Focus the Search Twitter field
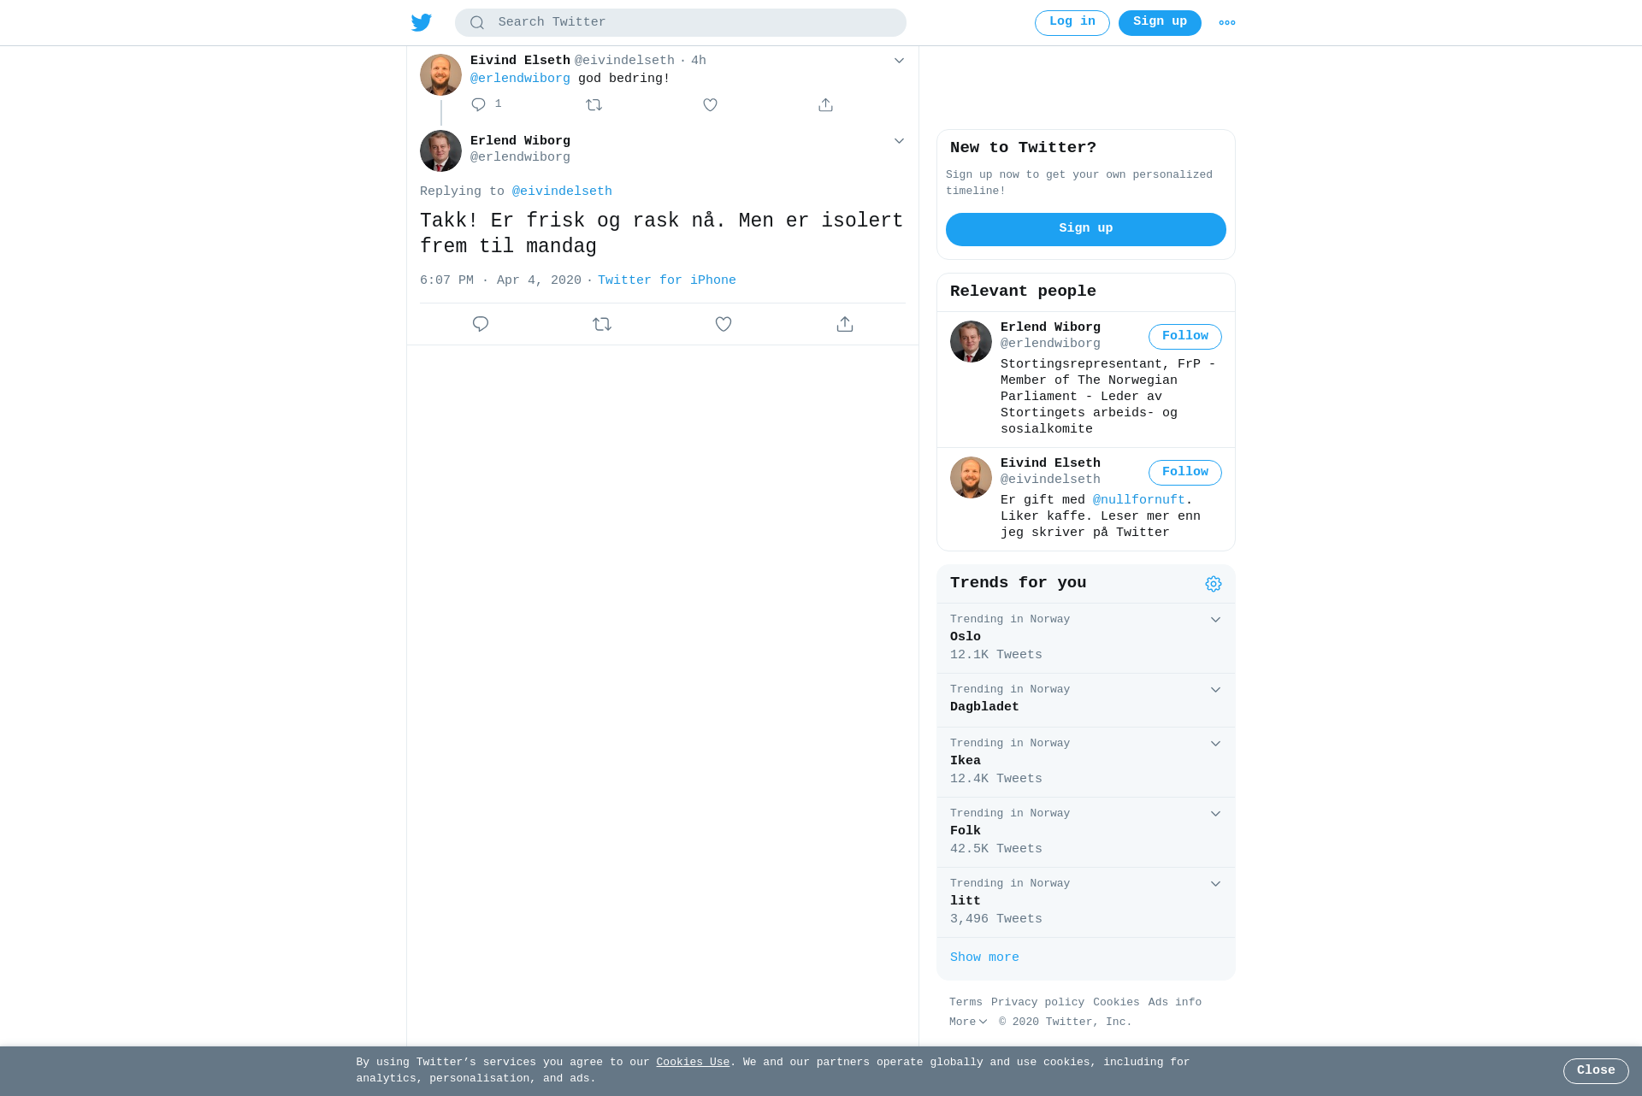The height and width of the screenshot is (1096, 1642). [x=681, y=23]
